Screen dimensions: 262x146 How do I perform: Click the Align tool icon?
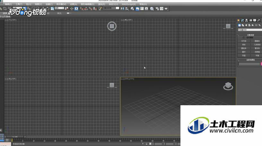pos(127,9)
